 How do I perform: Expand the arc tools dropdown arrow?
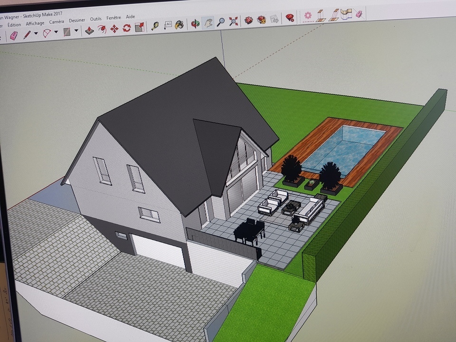pyautogui.click(x=56, y=32)
